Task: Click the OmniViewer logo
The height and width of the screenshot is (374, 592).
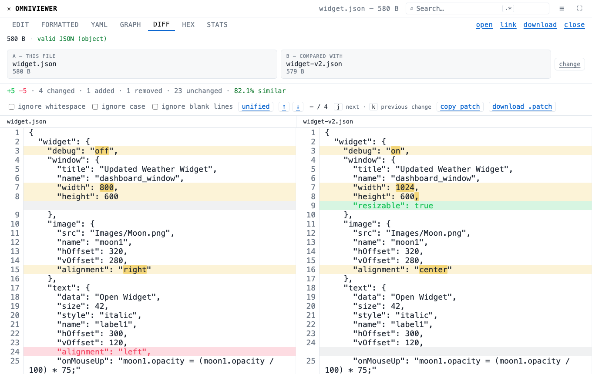Action: click(x=32, y=9)
